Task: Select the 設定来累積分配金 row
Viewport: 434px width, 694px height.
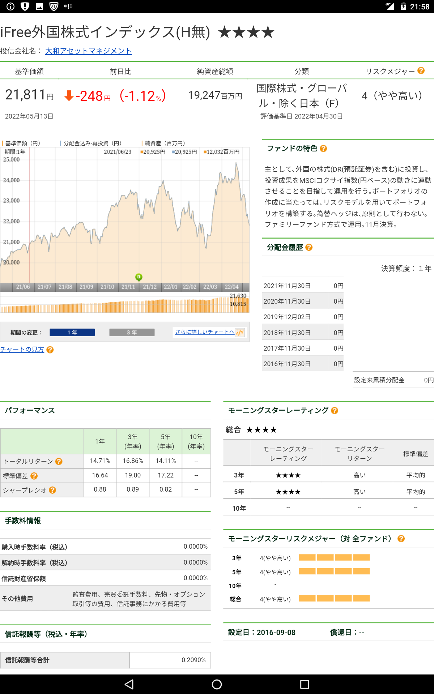Action: (393, 380)
